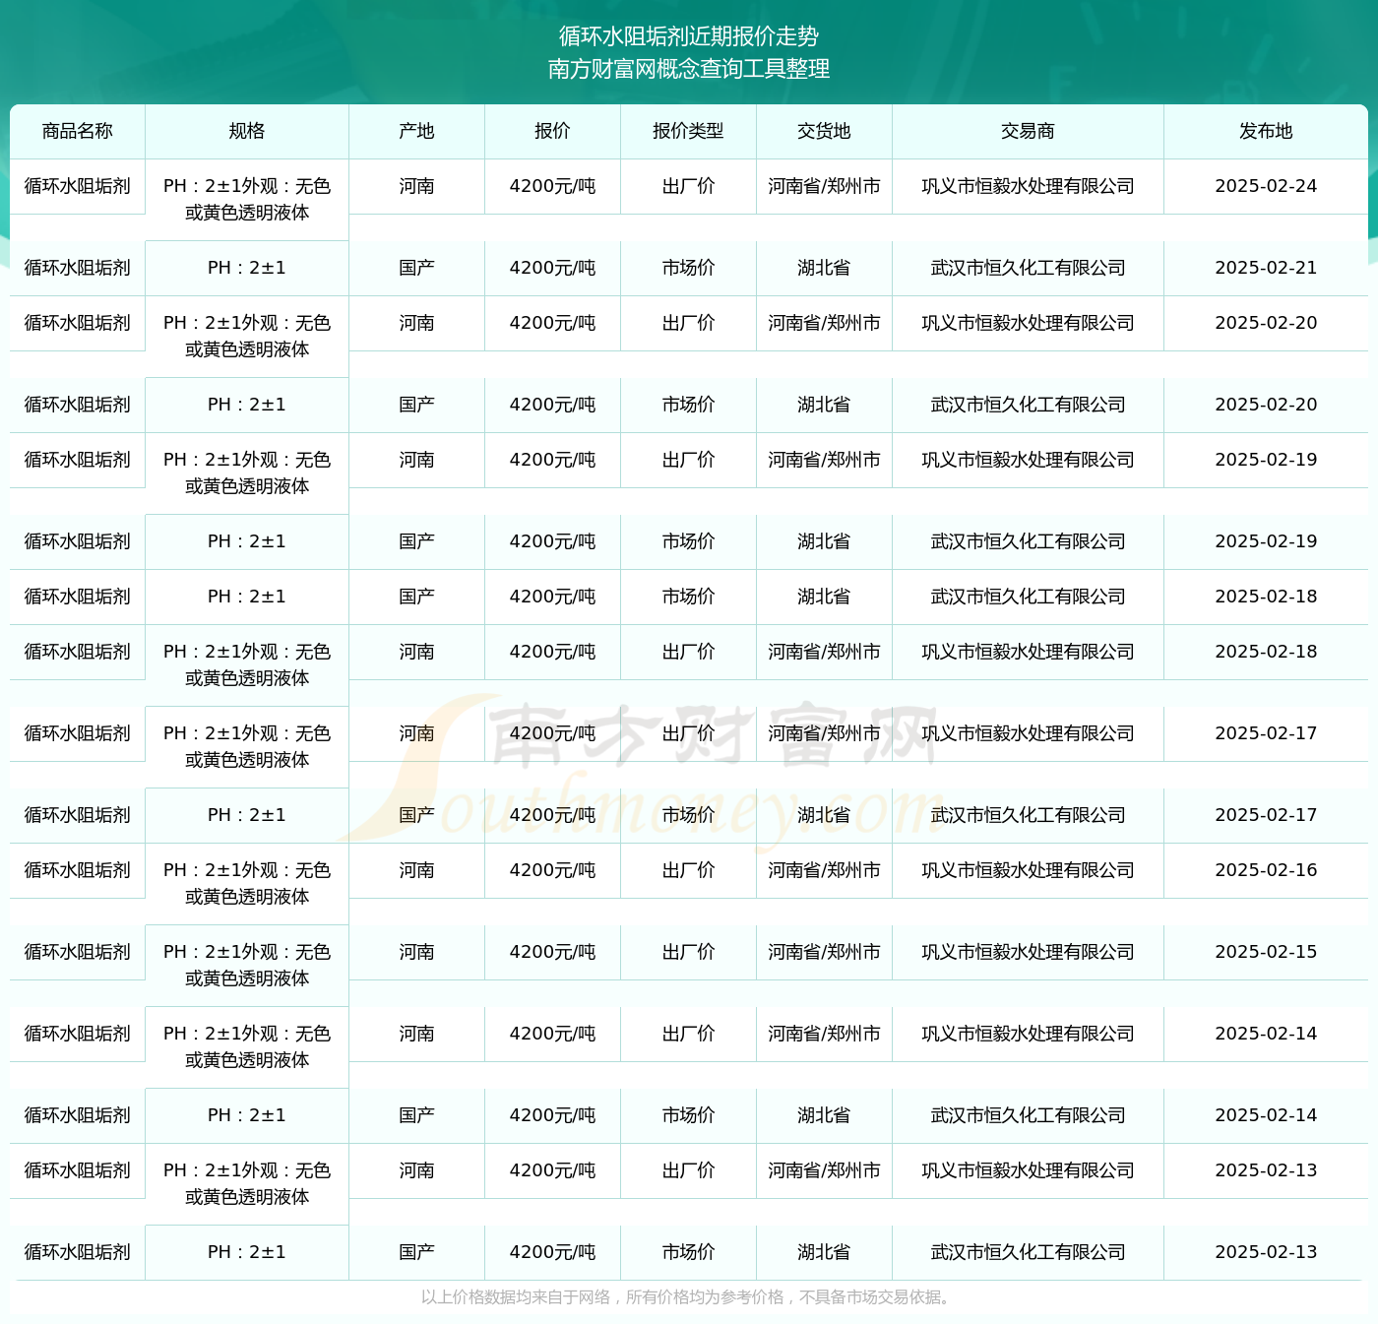1378x1324 pixels.
Task: Select 河南省/郑州市 in the 2025-02-16 row
Action: tap(824, 870)
